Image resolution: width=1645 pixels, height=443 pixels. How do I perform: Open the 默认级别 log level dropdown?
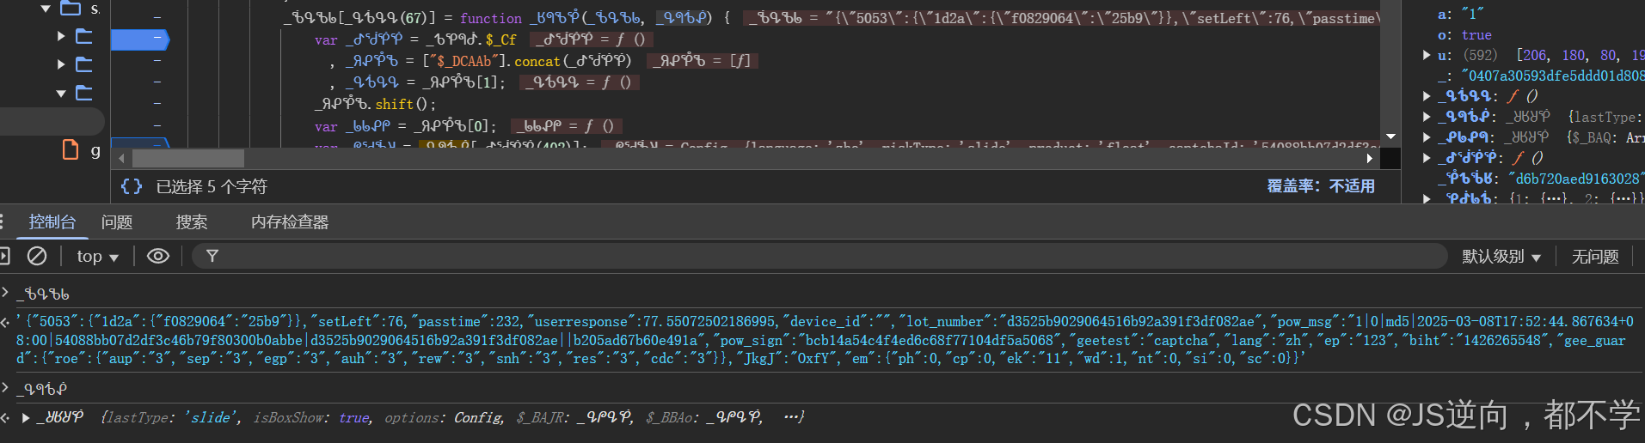1501,257
